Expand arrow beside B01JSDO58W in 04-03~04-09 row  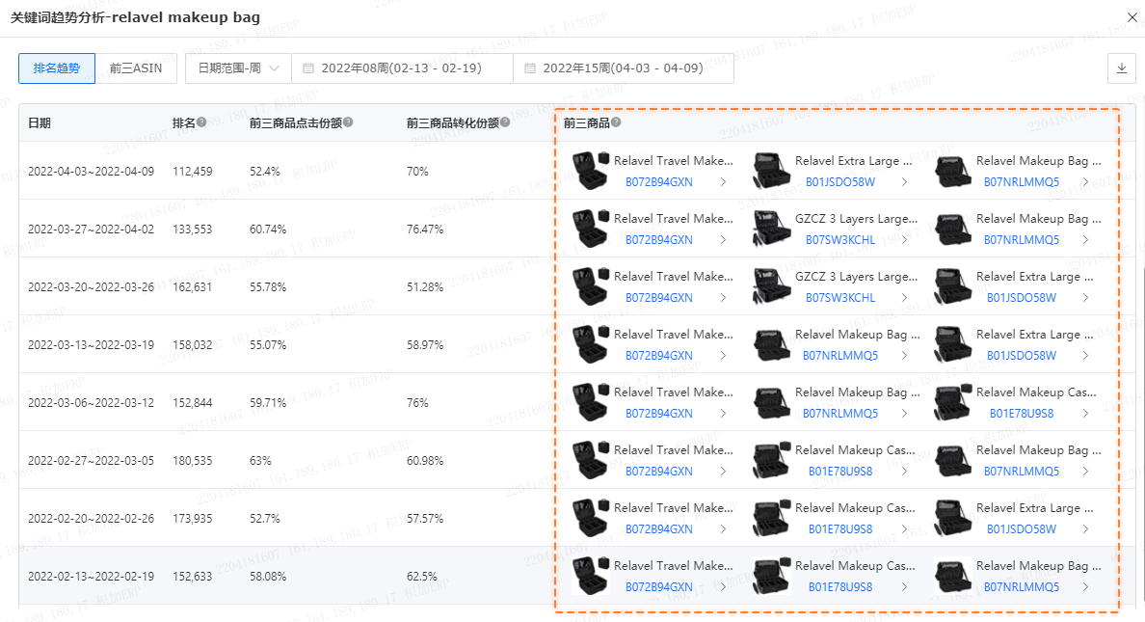tap(904, 182)
